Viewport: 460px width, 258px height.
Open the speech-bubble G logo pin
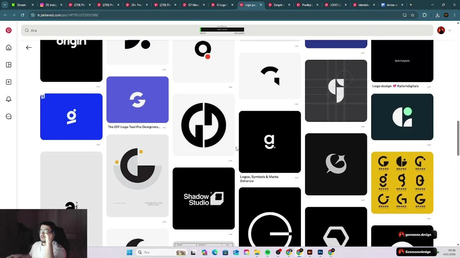[x=336, y=164]
